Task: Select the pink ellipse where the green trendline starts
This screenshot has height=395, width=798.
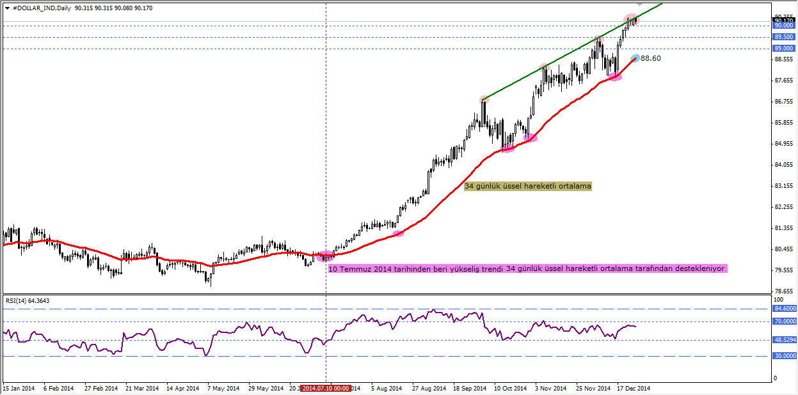Action: 484,99
